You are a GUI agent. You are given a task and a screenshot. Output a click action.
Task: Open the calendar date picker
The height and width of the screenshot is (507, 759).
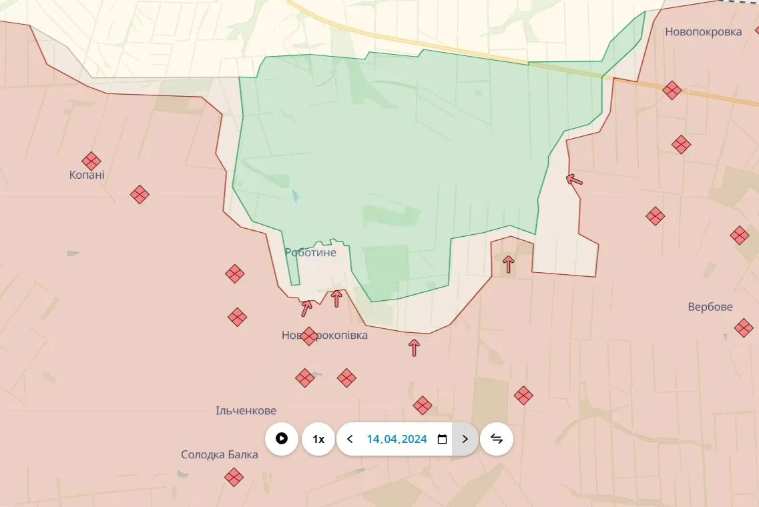(441, 439)
